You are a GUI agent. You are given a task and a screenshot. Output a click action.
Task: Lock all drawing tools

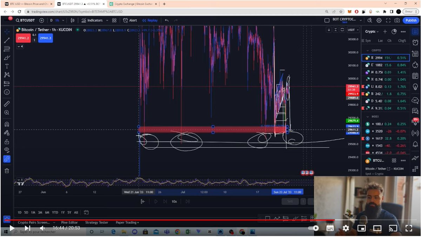7,142
